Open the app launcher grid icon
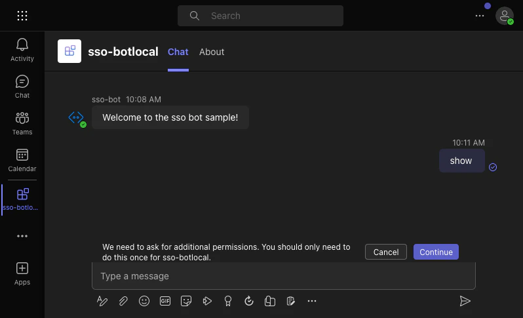 (22, 16)
